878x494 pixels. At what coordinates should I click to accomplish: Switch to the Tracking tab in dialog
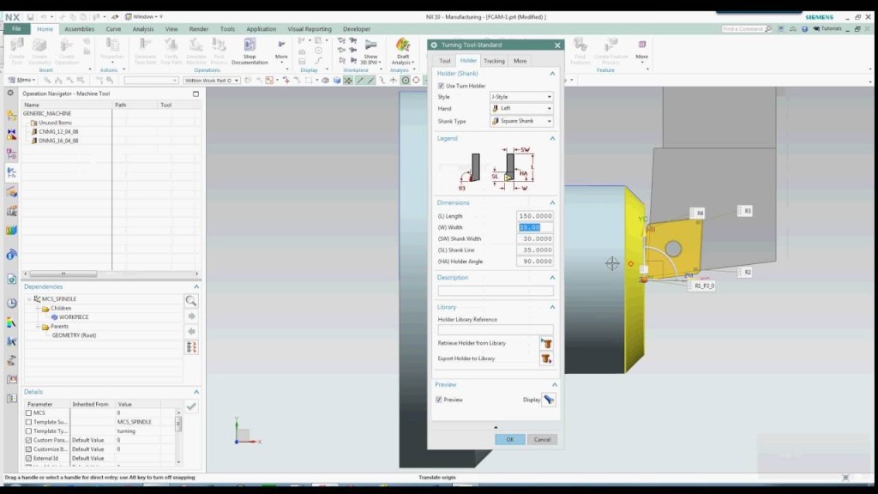point(494,61)
